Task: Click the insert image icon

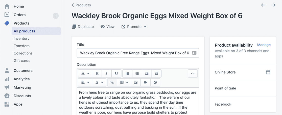Action: (x=136, y=82)
